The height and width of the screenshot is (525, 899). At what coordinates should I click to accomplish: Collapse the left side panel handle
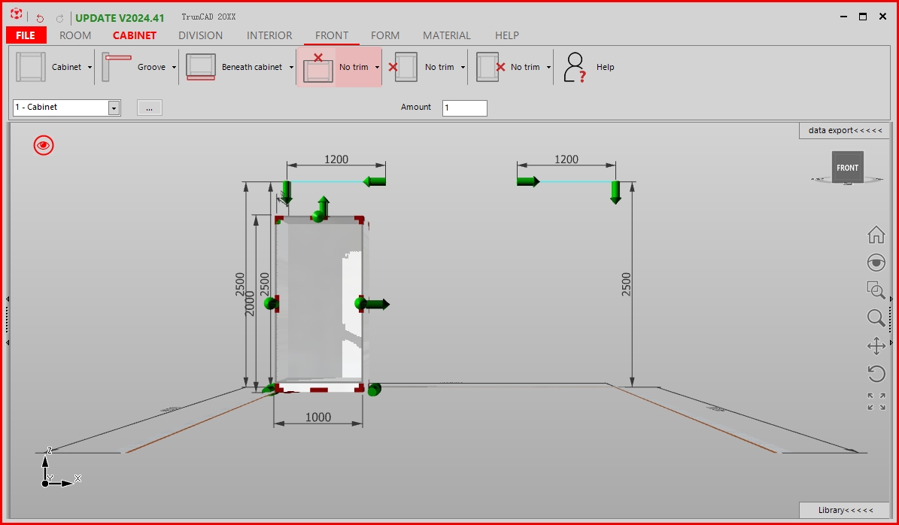click(x=8, y=320)
